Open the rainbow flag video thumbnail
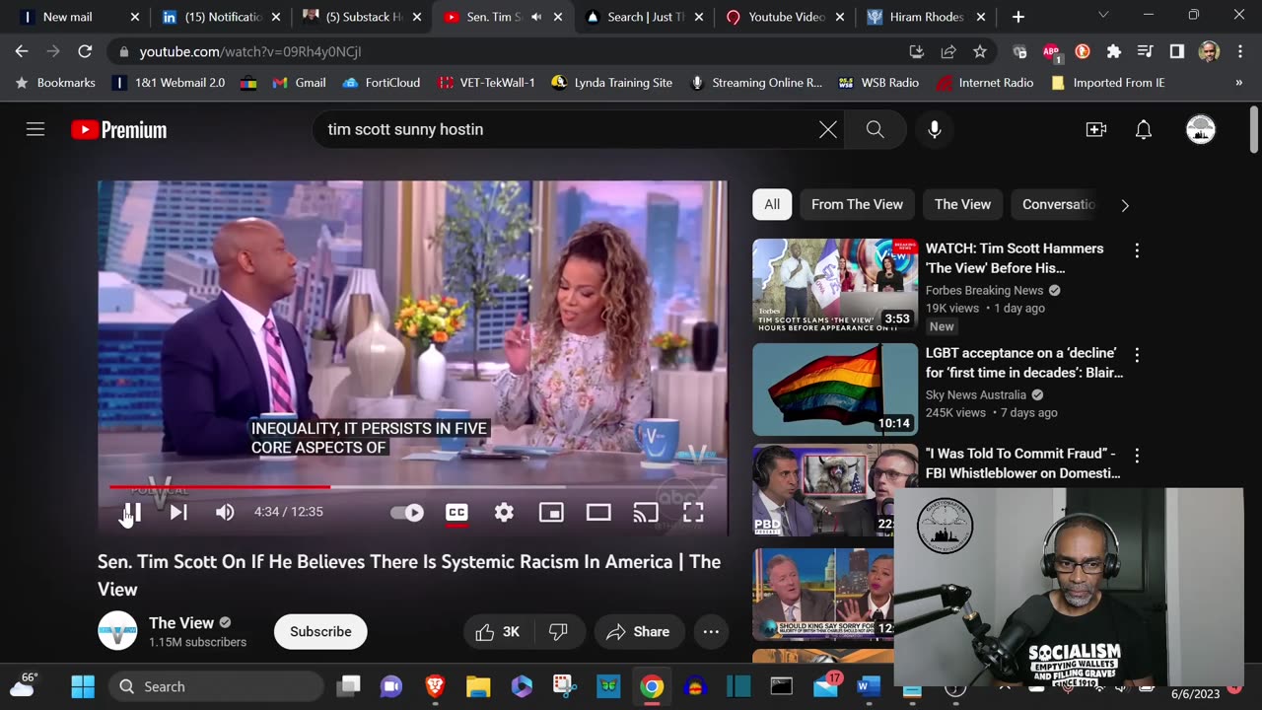The image size is (1262, 710). pyautogui.click(x=835, y=390)
